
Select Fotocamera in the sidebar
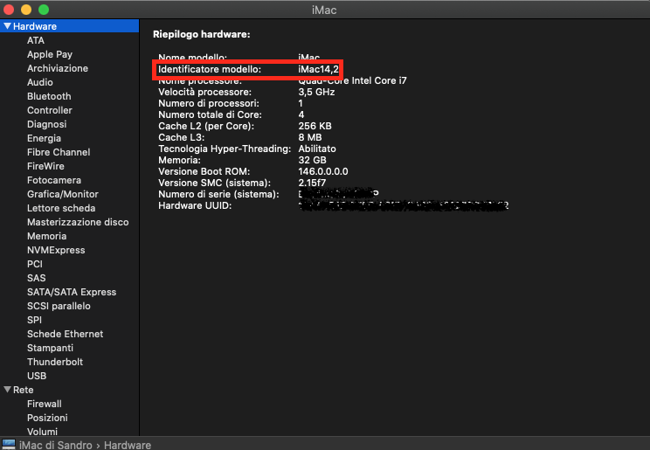[x=54, y=180]
